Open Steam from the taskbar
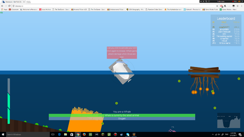244x137 pixels. click(122, 134)
